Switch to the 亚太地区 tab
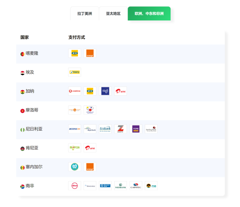Screen dimensions: 240x207 coord(113,13)
